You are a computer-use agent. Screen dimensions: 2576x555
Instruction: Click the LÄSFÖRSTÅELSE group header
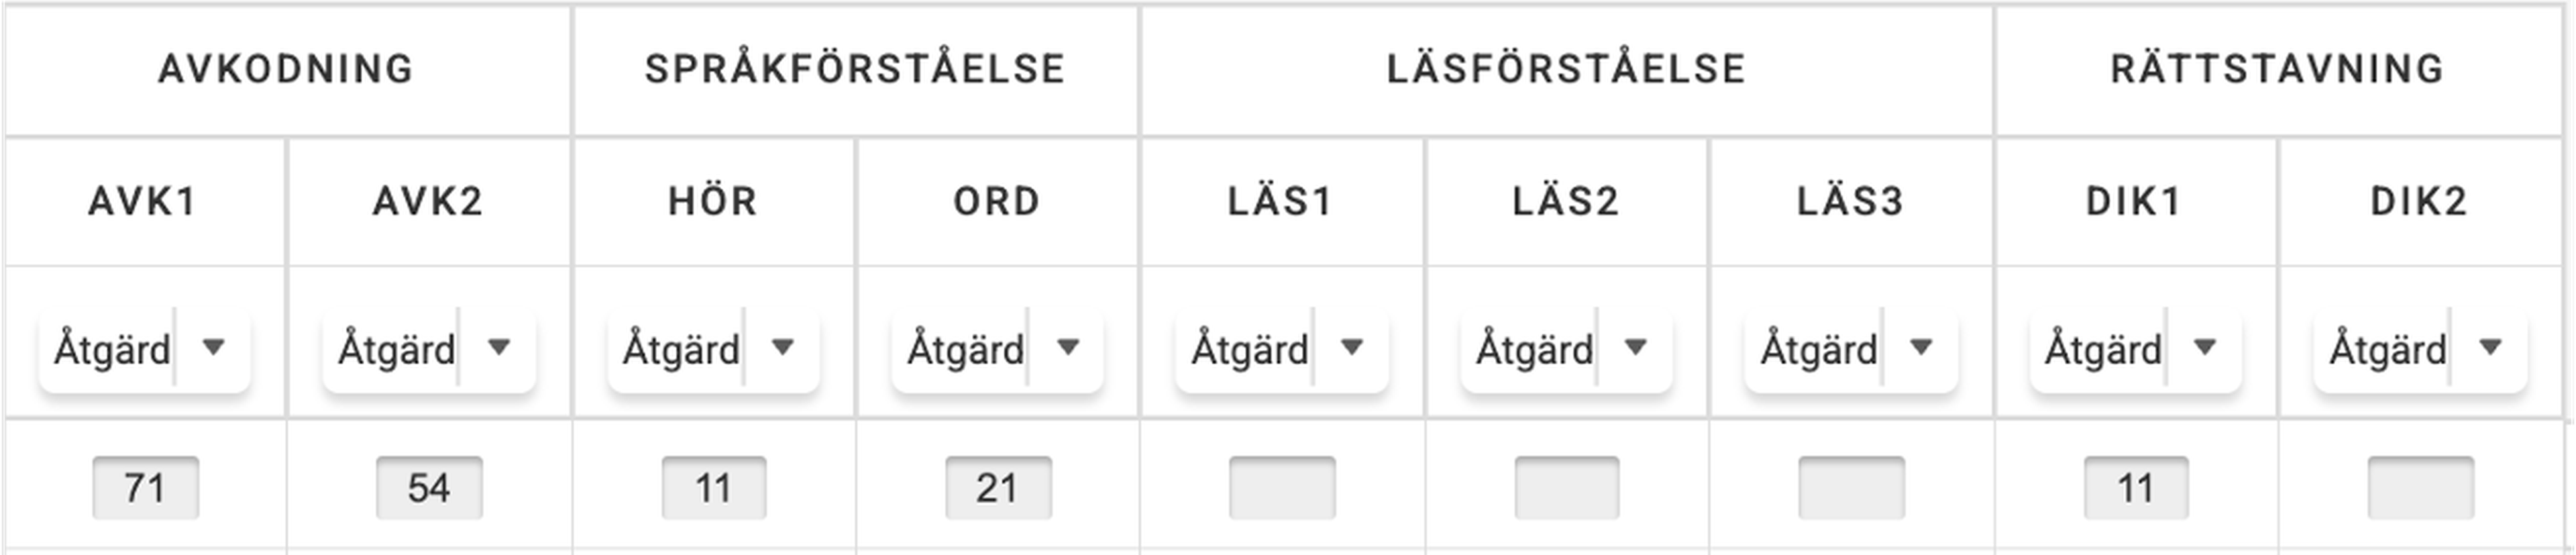click(x=1566, y=69)
